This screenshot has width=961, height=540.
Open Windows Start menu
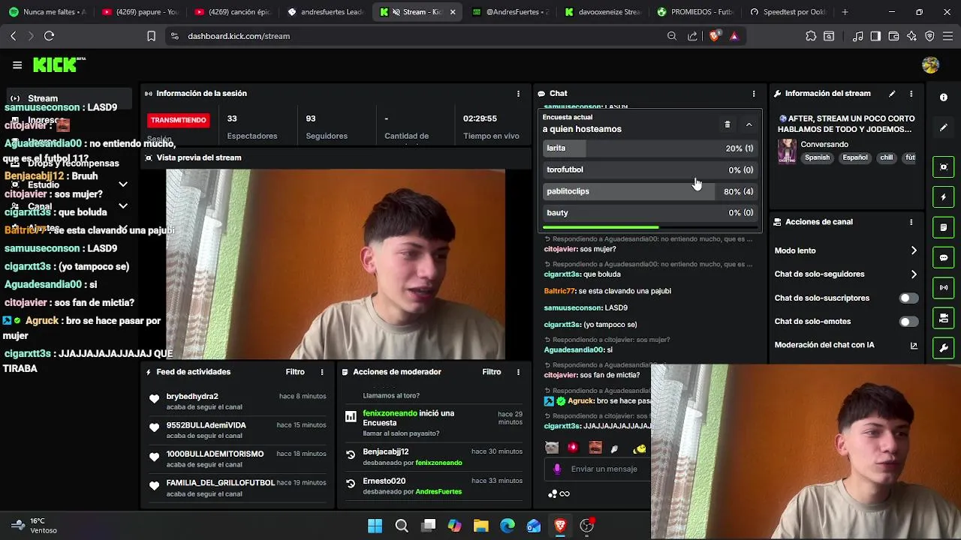(375, 526)
